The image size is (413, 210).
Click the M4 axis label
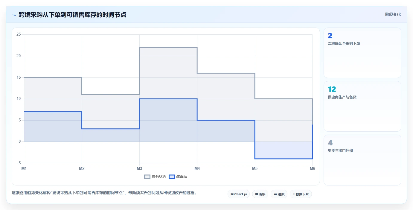[197, 168]
